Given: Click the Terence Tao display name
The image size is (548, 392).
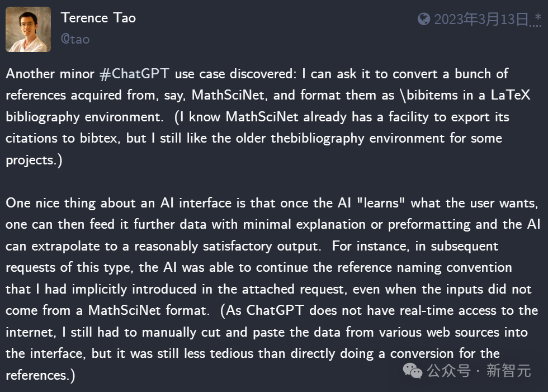Looking at the screenshot, I should (x=98, y=18).
